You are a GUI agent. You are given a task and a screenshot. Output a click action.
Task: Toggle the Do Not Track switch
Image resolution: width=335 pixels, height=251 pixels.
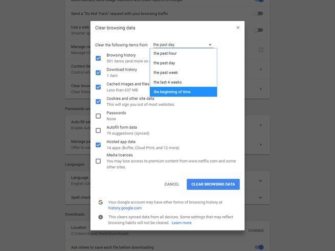tap(259, 13)
